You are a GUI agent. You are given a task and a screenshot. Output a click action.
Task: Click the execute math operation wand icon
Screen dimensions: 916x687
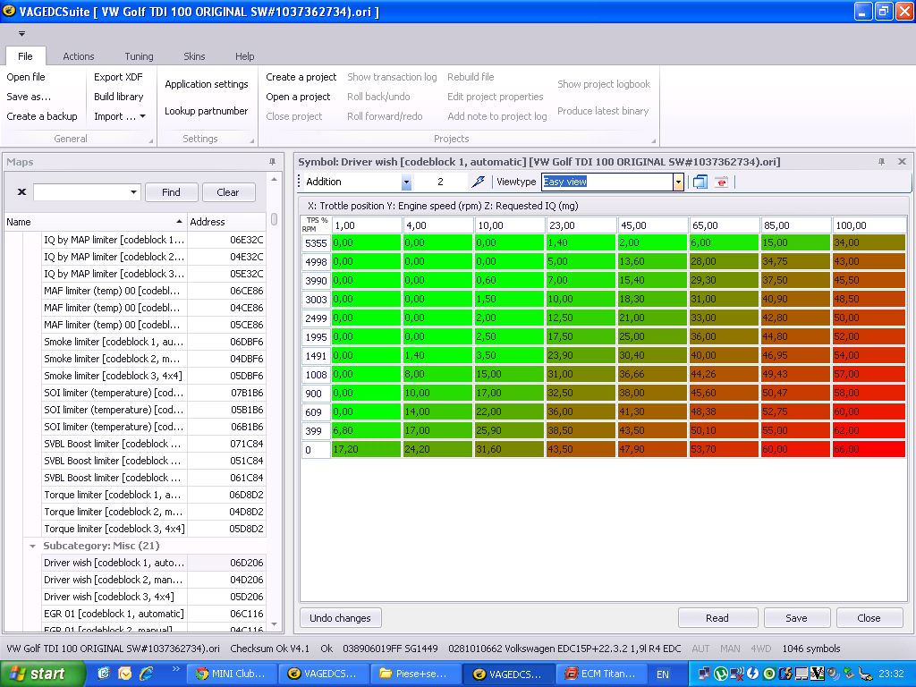[479, 182]
